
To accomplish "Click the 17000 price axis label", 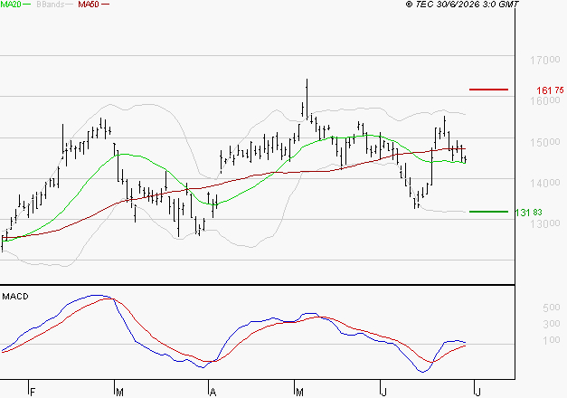I will coord(545,60).
